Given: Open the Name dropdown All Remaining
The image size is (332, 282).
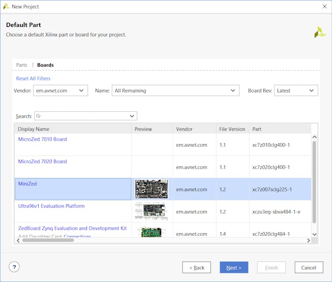Looking at the screenshot, I should coord(175,90).
